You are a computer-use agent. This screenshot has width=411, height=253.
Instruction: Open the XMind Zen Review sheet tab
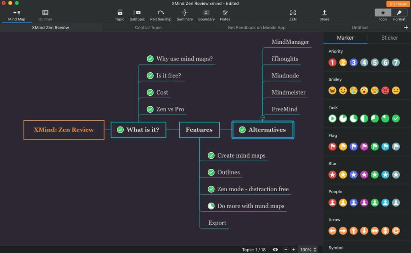[50, 28]
